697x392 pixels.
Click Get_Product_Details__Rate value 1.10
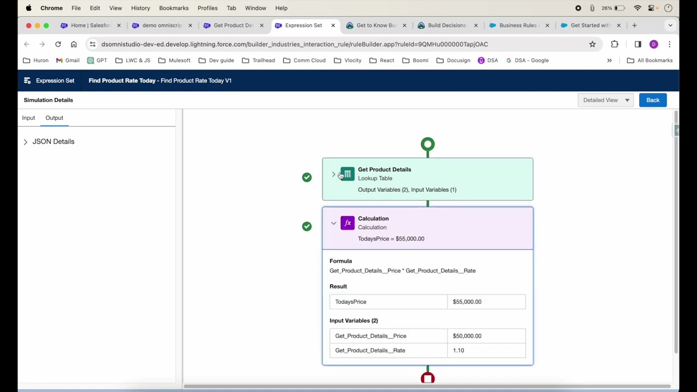(x=458, y=351)
